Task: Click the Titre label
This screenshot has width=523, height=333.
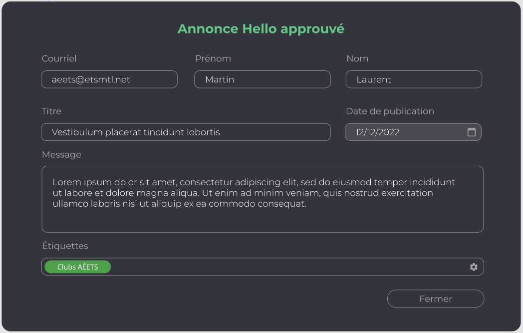Action: coord(52,111)
